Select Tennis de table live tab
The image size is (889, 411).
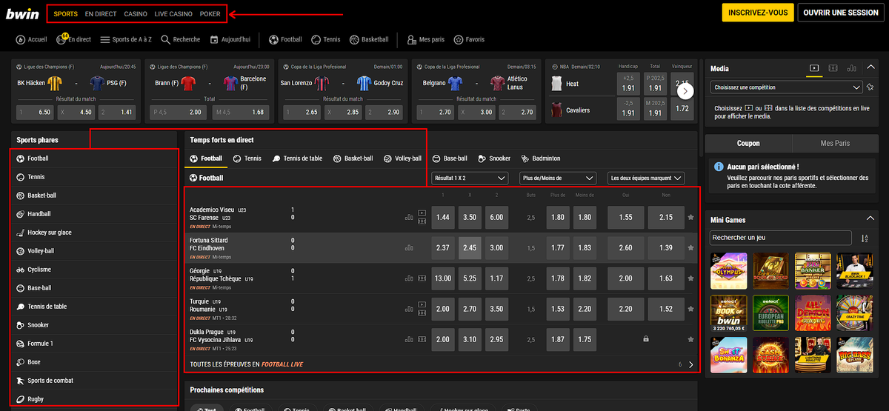point(298,158)
